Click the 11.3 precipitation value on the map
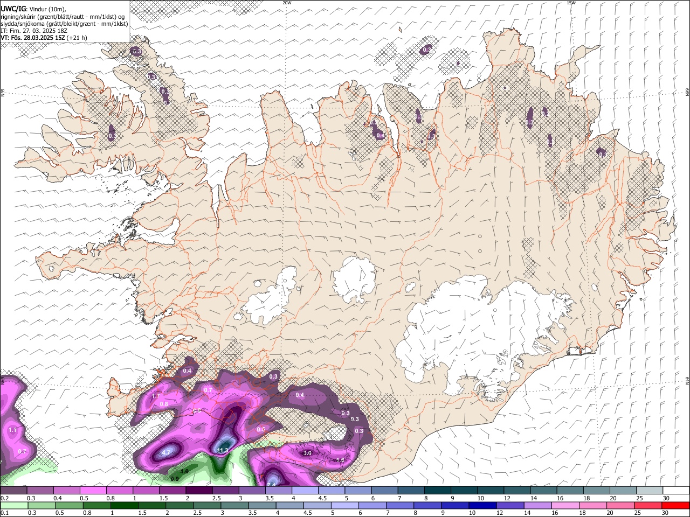This screenshot has width=690, height=517. click(223, 450)
